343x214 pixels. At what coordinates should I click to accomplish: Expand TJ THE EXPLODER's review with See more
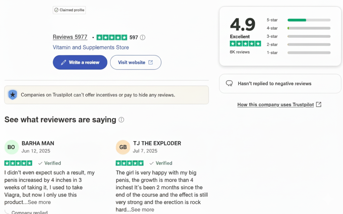pyautogui.click(x=143, y=210)
